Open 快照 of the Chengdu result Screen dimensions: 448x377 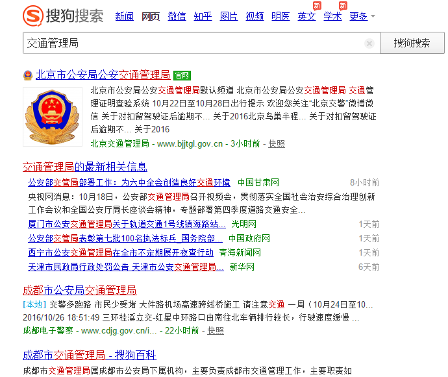(216, 331)
